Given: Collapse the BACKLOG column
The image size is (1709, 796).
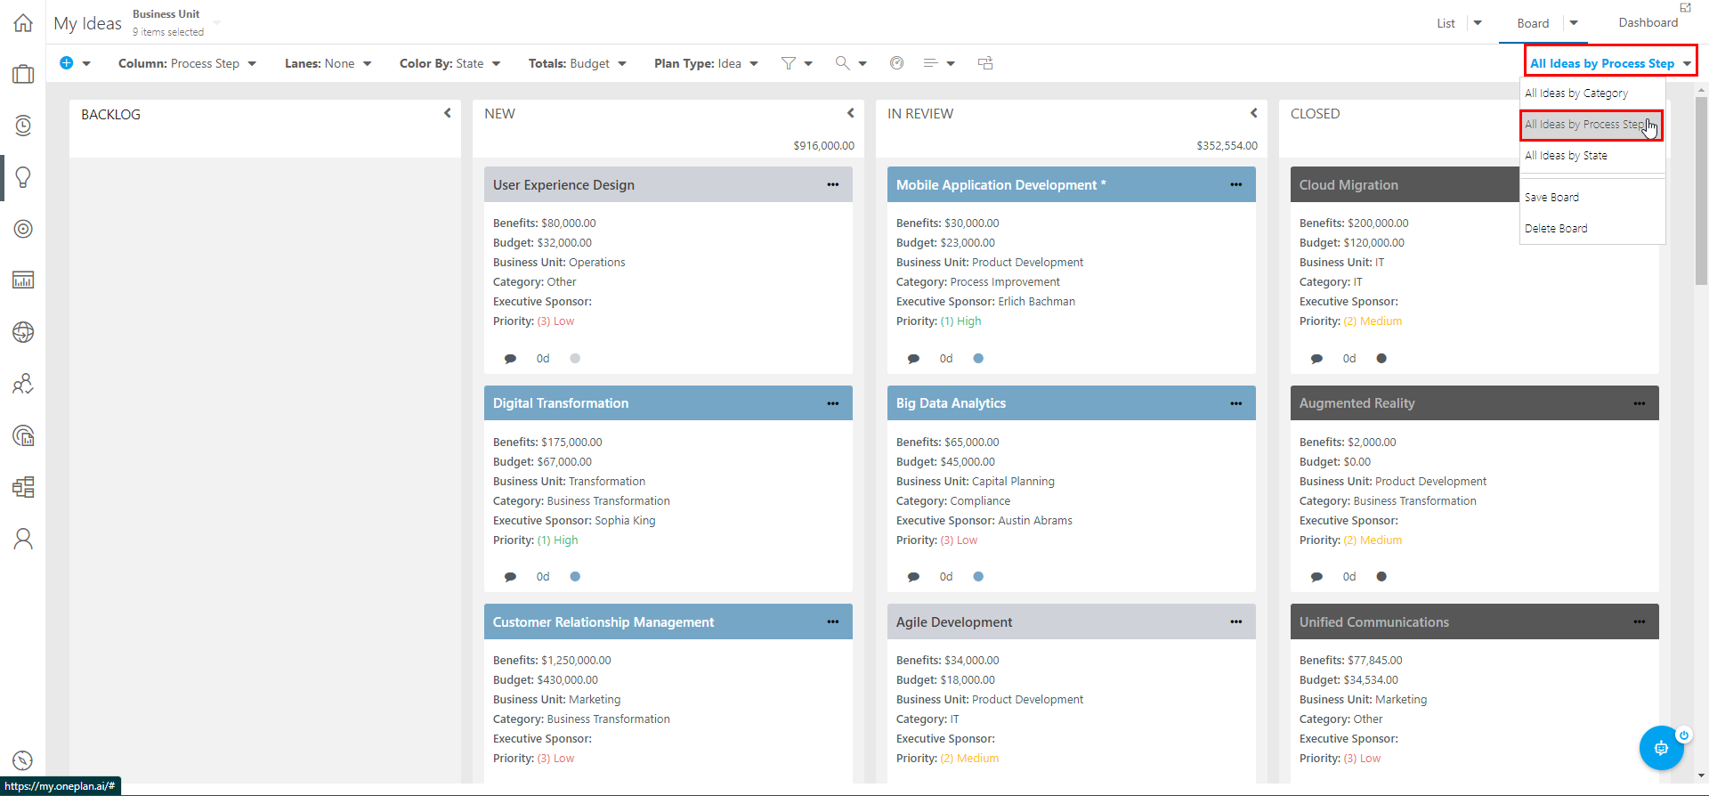Looking at the screenshot, I should tap(448, 113).
